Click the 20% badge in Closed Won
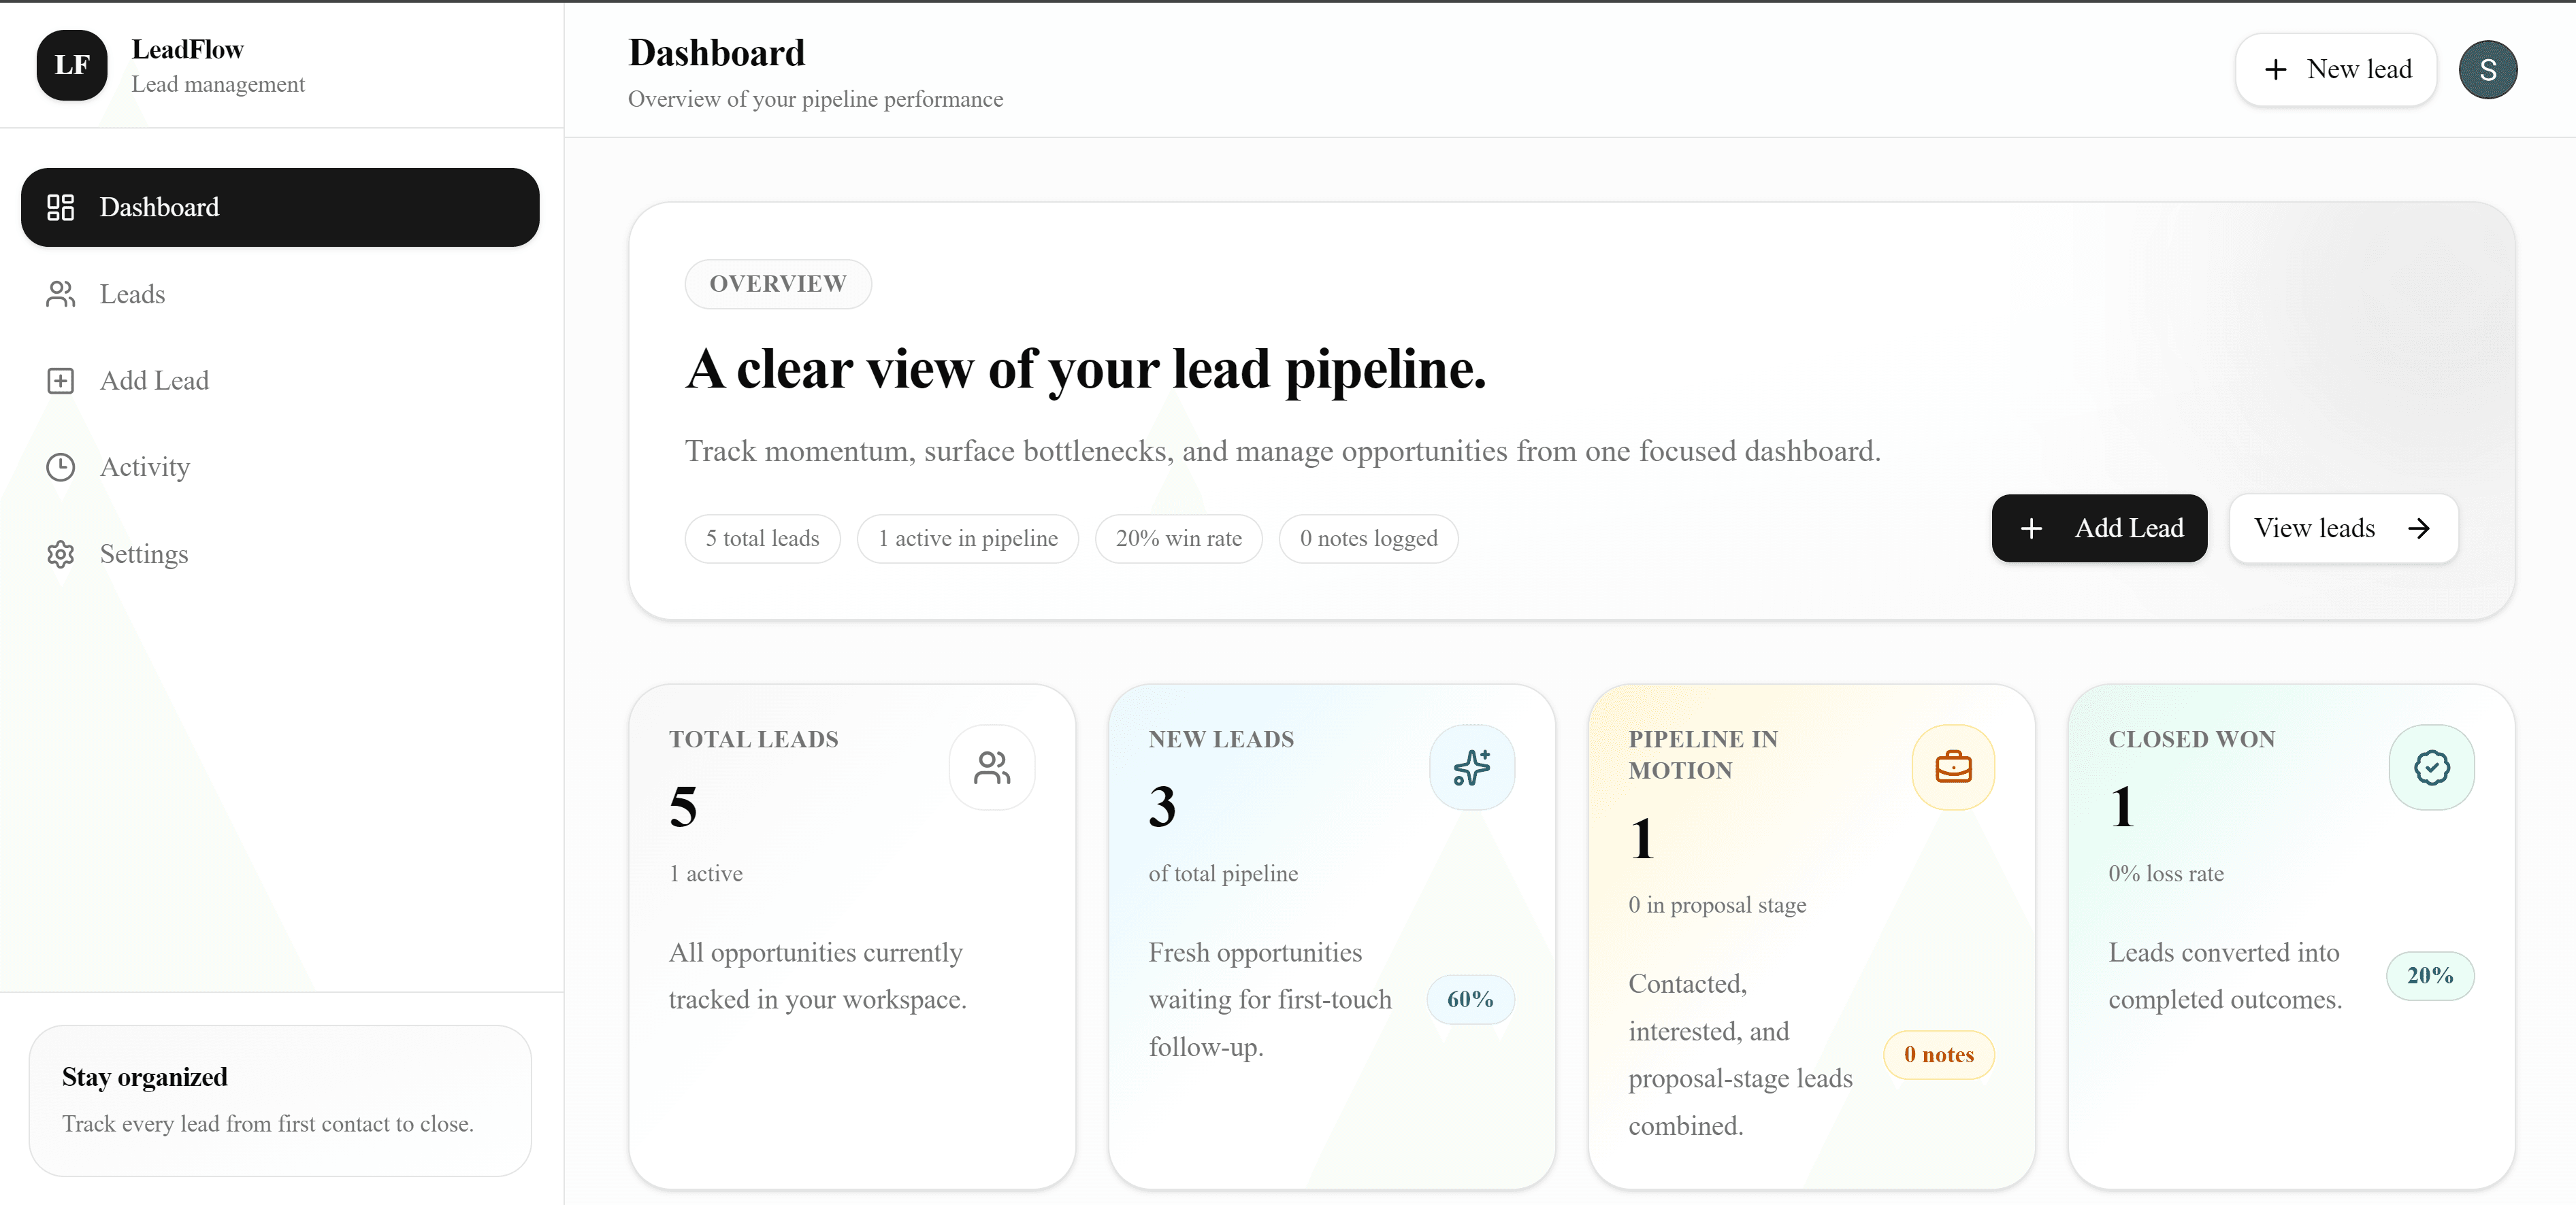 (x=2430, y=977)
